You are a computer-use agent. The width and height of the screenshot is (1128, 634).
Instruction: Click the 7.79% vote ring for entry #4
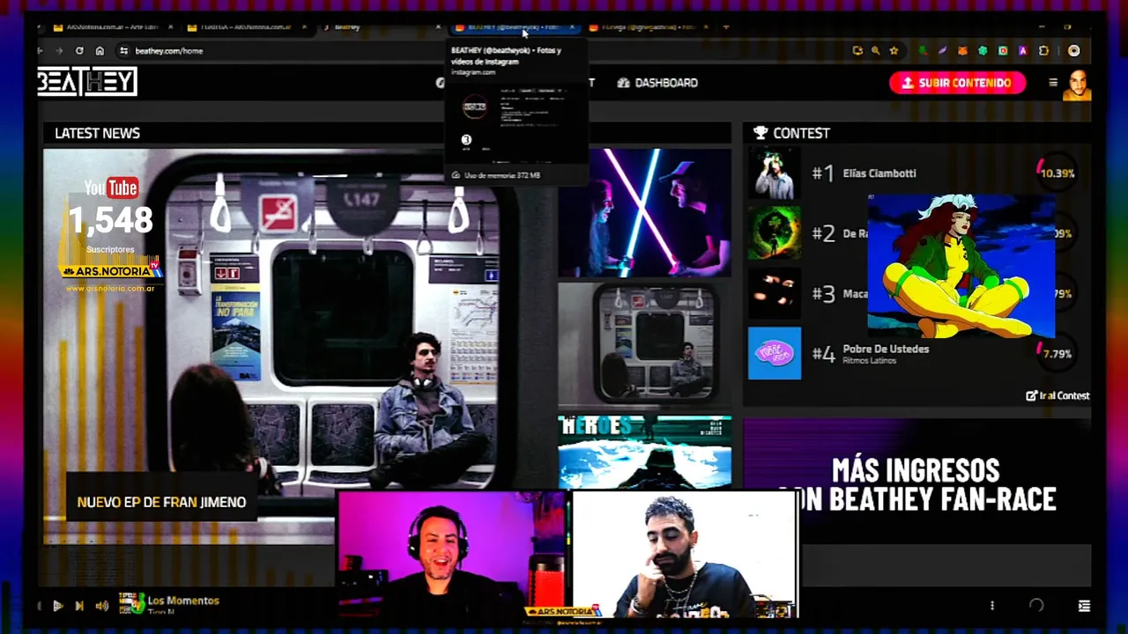click(1056, 354)
